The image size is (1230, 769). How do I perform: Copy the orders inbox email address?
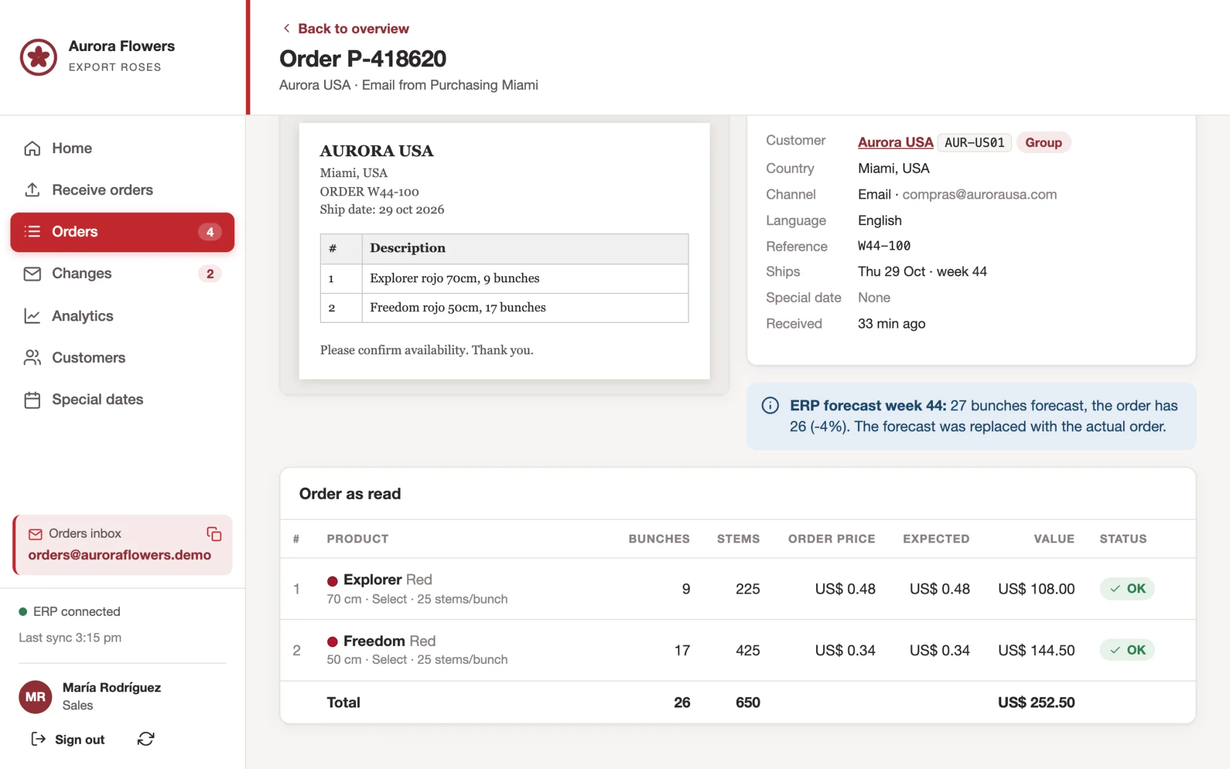pos(214,534)
